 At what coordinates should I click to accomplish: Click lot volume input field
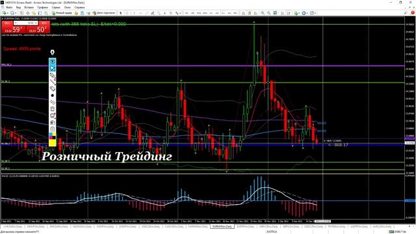coord(26,23)
